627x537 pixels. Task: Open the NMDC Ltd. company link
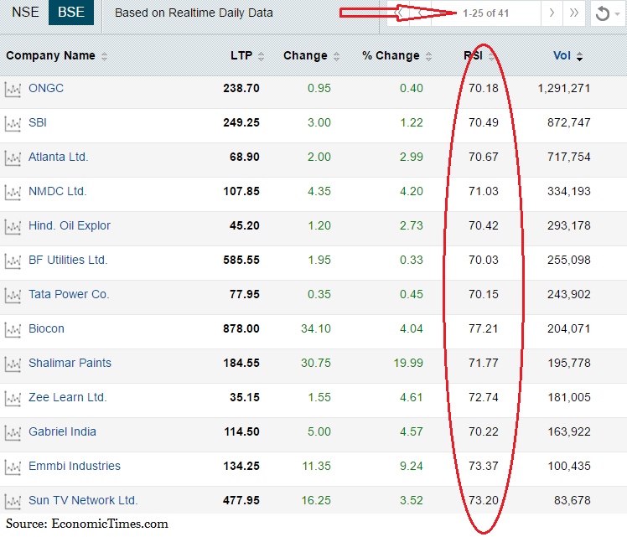(58, 191)
